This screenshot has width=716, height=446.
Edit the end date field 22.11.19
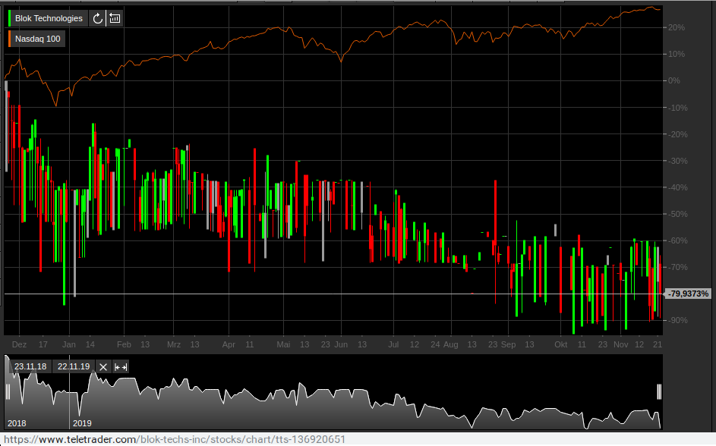74,366
